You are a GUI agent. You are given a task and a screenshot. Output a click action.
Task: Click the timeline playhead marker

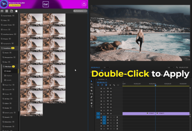point(155,85)
